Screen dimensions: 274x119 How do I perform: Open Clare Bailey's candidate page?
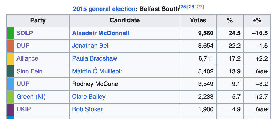89,97
